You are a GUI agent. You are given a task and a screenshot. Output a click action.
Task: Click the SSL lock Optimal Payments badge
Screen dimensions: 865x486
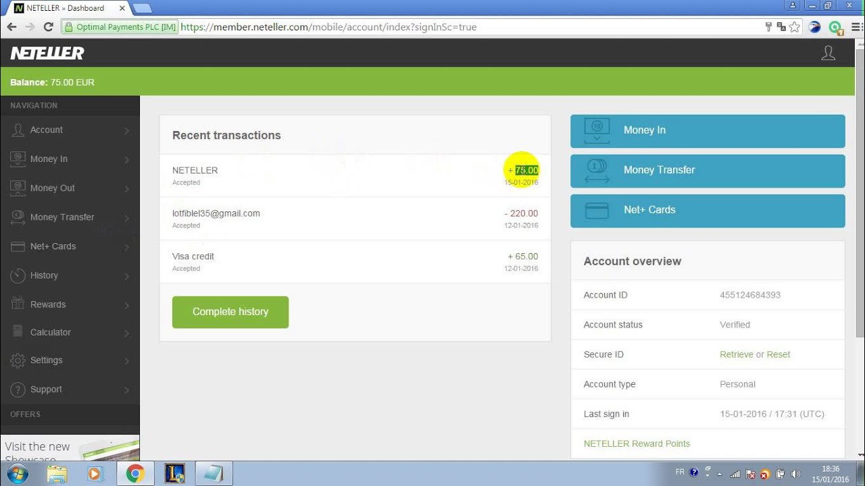[120, 27]
